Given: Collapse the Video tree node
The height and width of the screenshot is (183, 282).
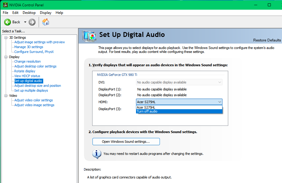Looking at the screenshot, I should coord(6,96).
